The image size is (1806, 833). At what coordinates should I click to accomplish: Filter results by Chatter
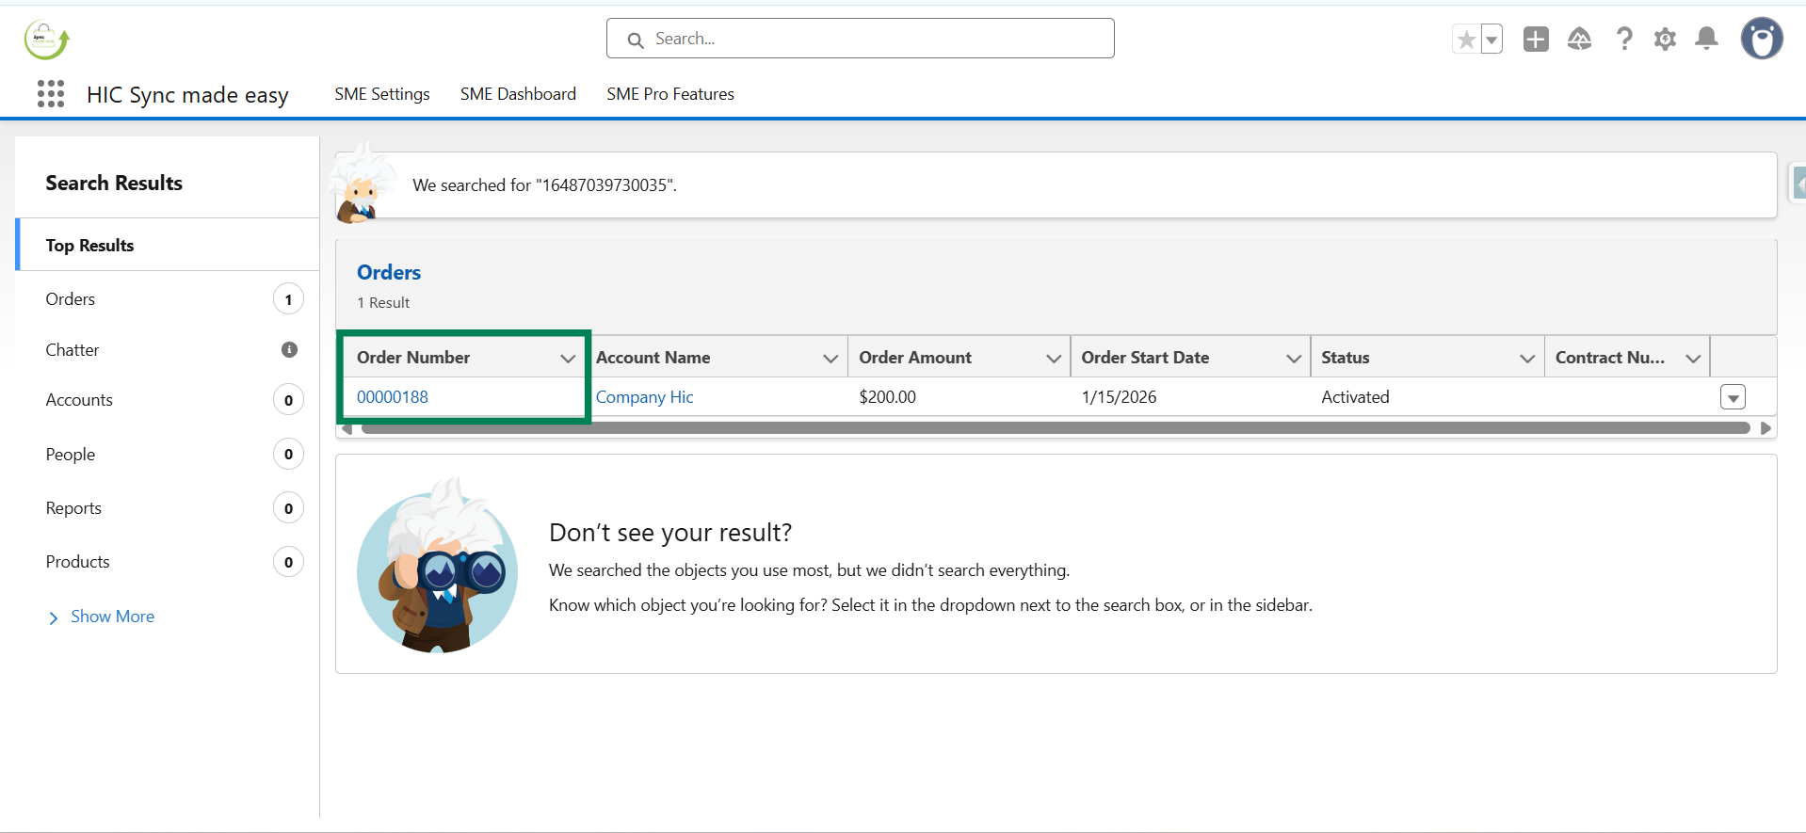tap(73, 350)
